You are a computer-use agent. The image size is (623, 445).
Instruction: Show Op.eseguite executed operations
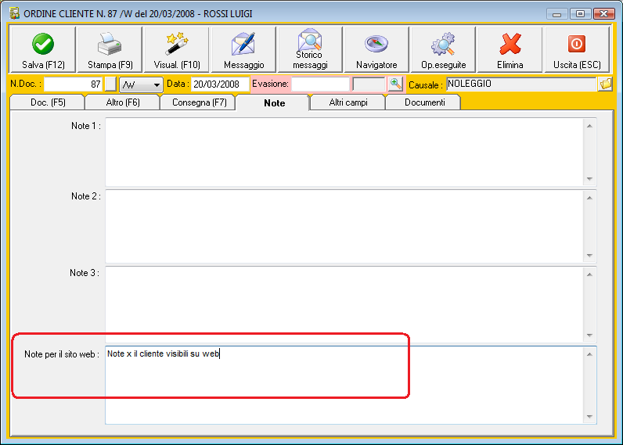coord(444,49)
